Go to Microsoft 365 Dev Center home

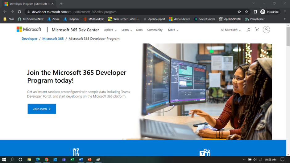(75, 30)
